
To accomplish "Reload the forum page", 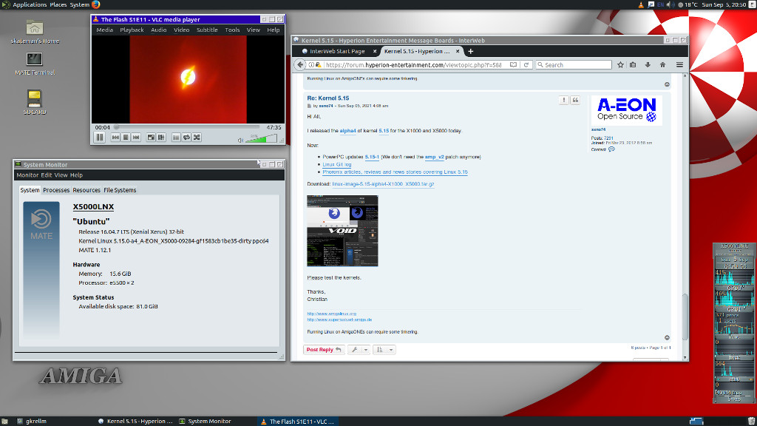I will tap(526, 65).
